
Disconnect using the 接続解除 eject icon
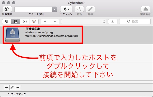point(146,9)
